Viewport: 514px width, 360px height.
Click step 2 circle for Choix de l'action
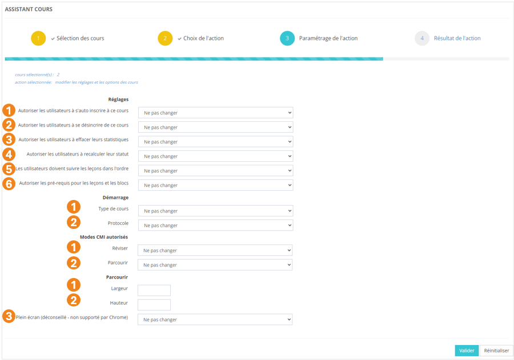(x=165, y=39)
